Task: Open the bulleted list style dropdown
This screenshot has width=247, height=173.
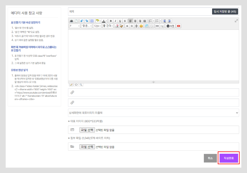Action: [160, 21]
